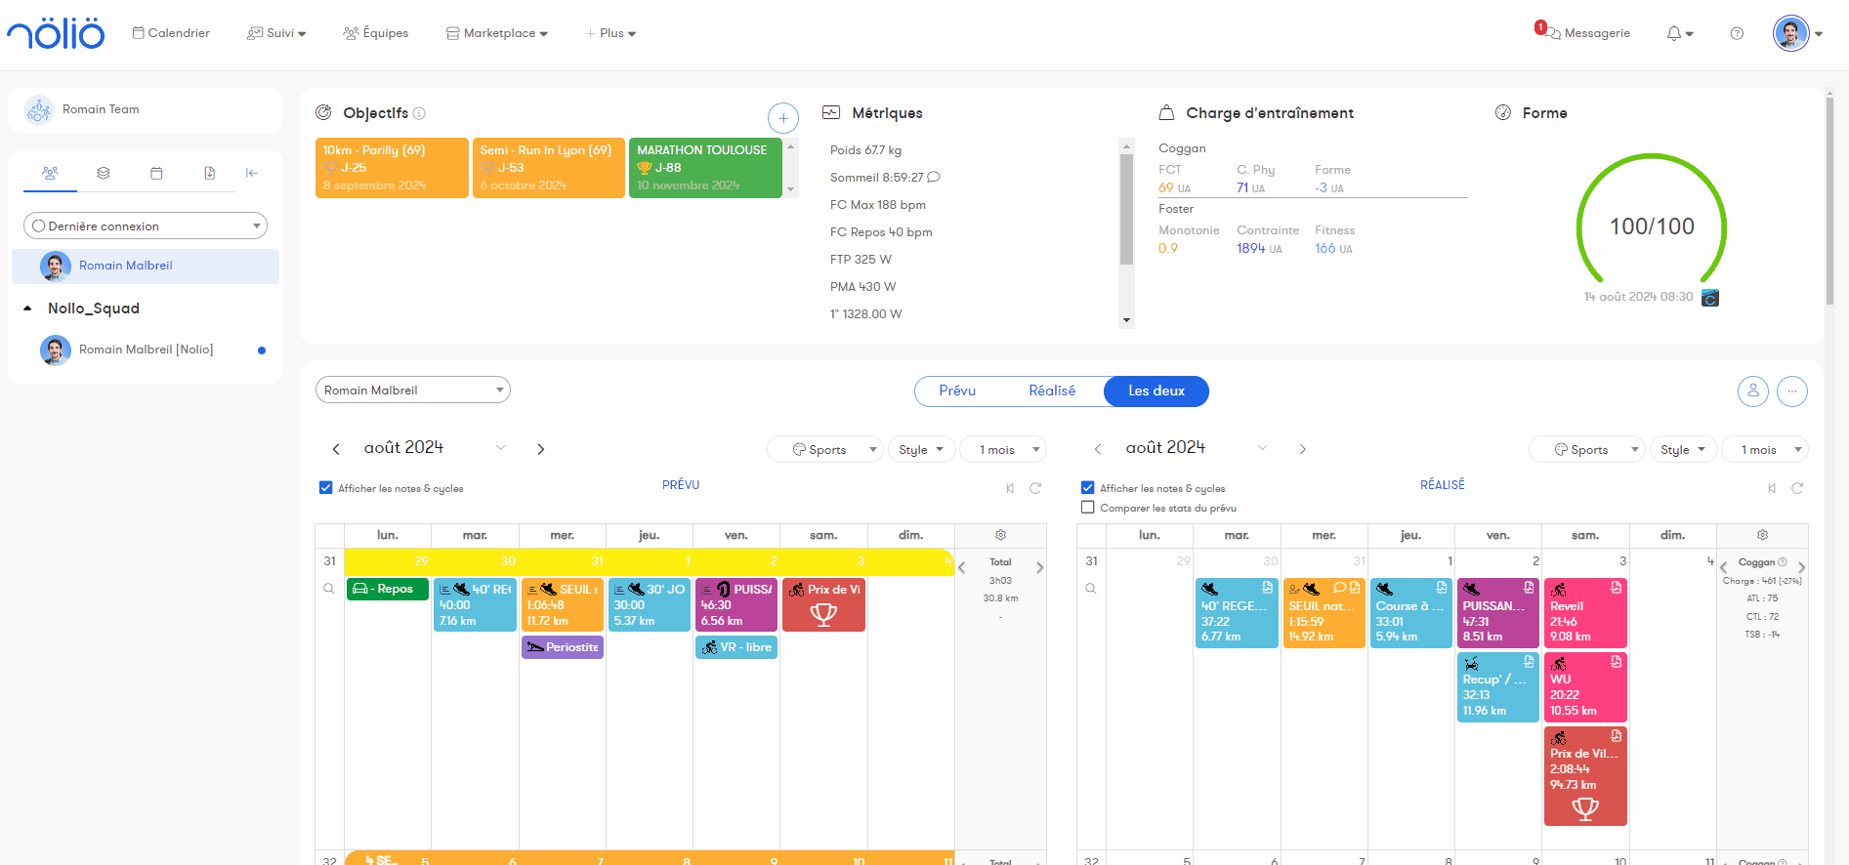
Task: Open Prévu calendar settings gear icon
Action: point(1000,535)
